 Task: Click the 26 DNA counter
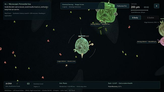coord(9,83)
